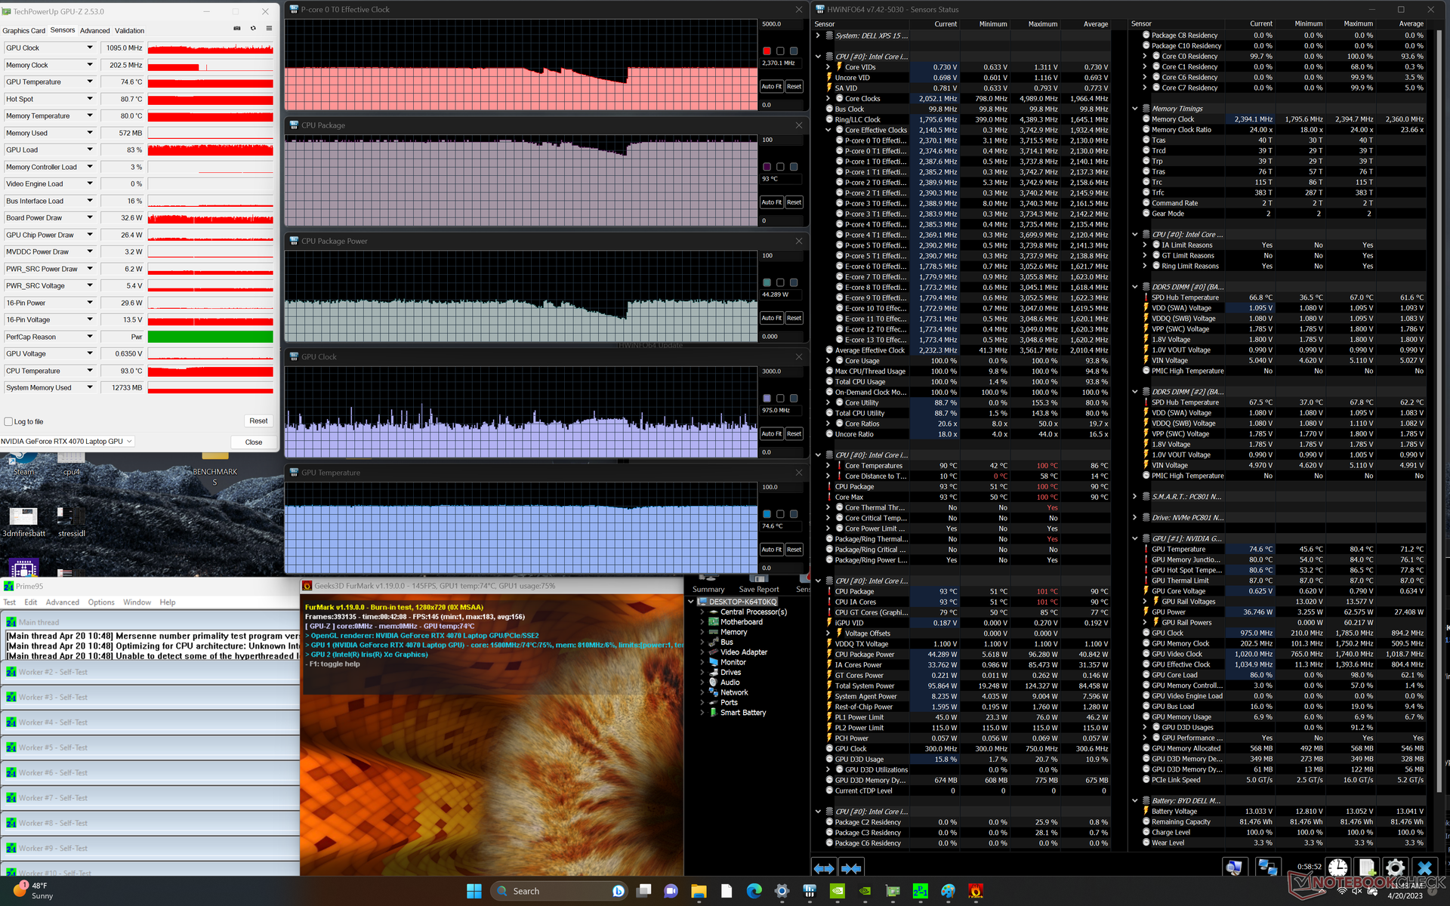Switch to the Graphics Card tab

(24, 31)
